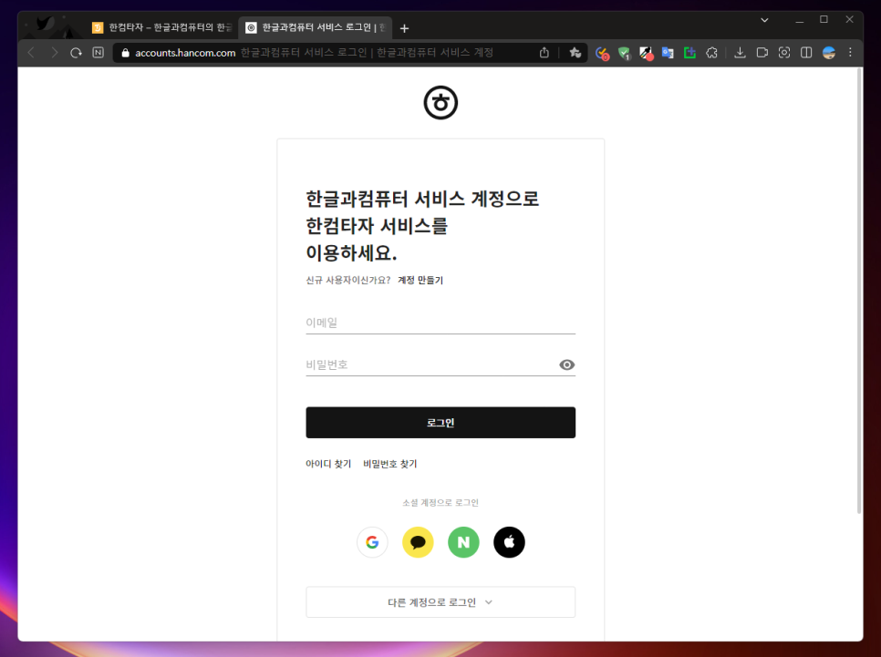Sign in with Google icon

tap(372, 542)
